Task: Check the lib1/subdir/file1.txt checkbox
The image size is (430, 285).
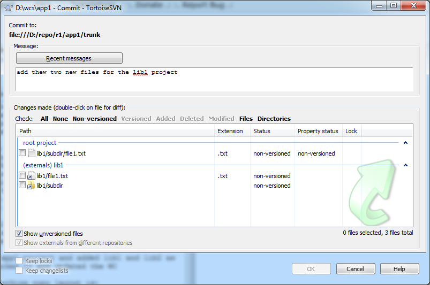Action: coord(22,153)
